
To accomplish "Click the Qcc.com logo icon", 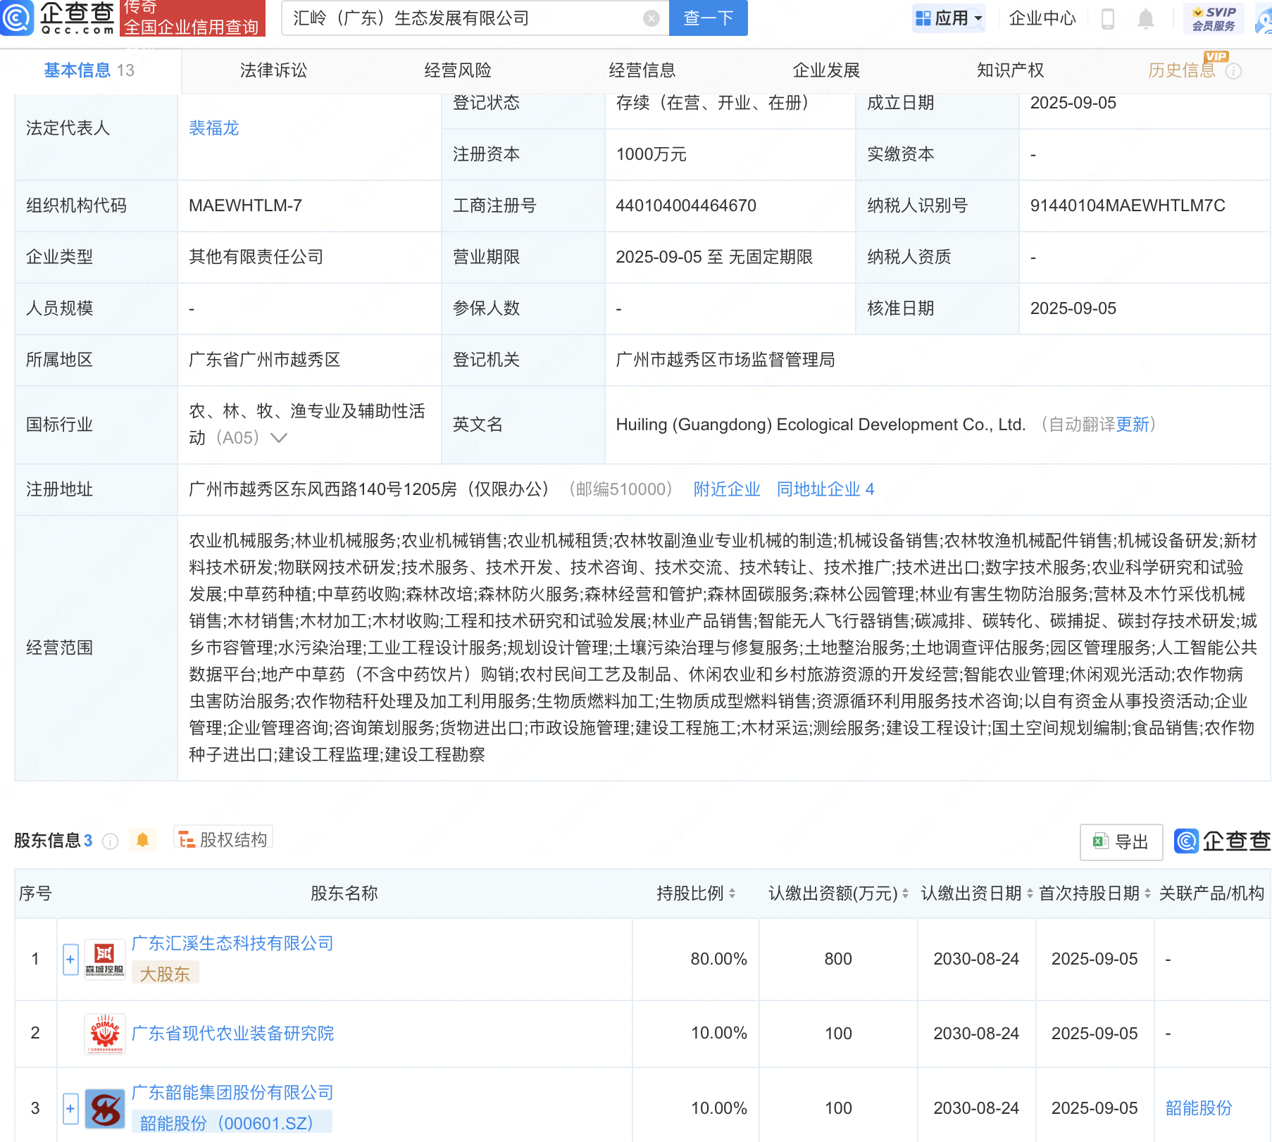I will pos(17,18).
